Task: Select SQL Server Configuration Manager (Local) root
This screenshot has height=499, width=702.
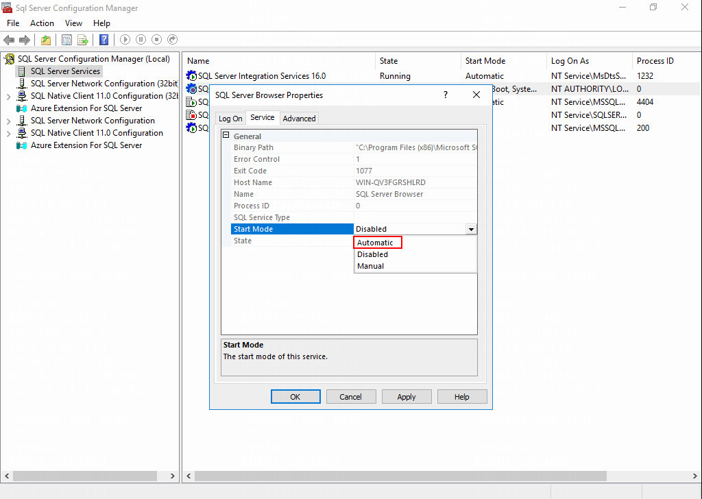Action: click(x=94, y=59)
